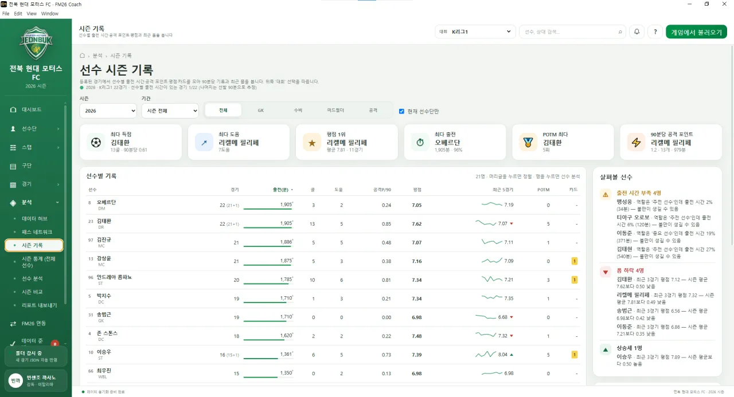The width and height of the screenshot is (734, 397).
Task: Click player name 안드레아 콤파뇨
Action: click(114, 277)
